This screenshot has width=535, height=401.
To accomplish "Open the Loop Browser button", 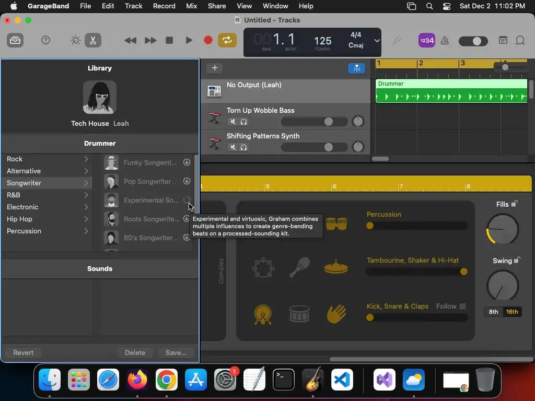I will click(x=520, y=40).
